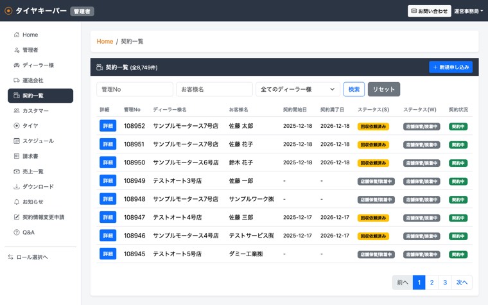Open 詳細 for contract 108945
Screen dimensions: 488x305
108,254
